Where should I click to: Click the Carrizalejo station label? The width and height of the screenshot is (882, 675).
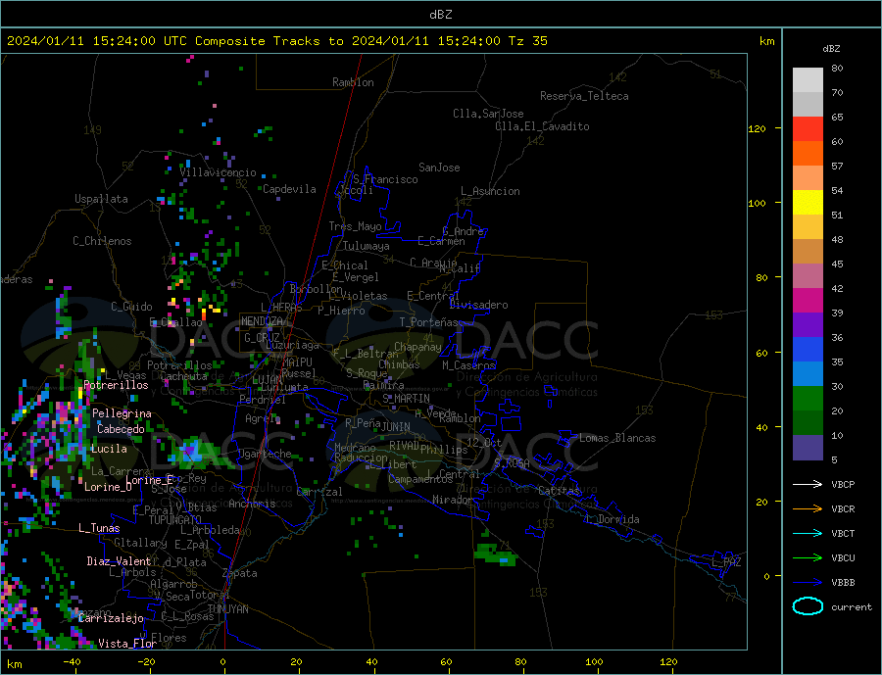[x=112, y=619]
